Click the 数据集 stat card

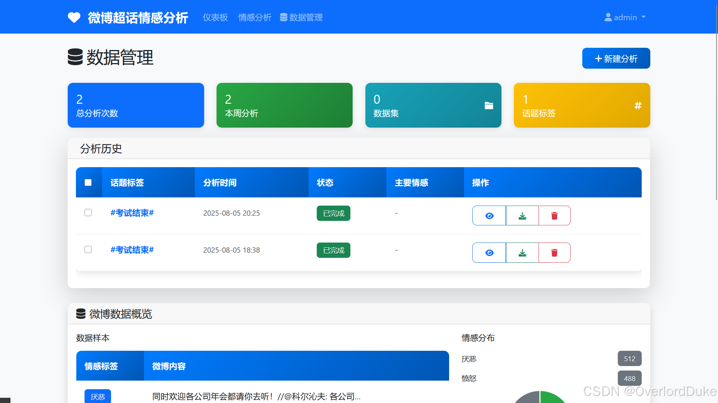[x=433, y=105]
